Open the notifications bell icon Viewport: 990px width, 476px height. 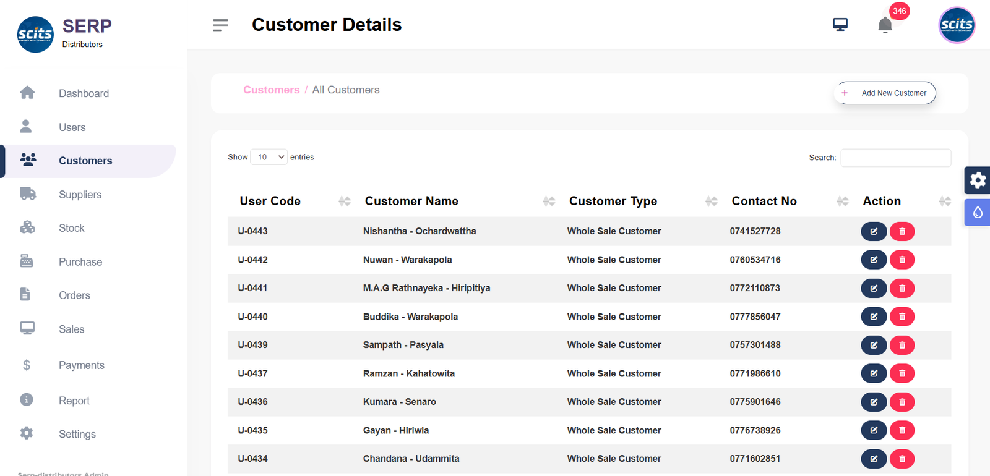tap(885, 25)
